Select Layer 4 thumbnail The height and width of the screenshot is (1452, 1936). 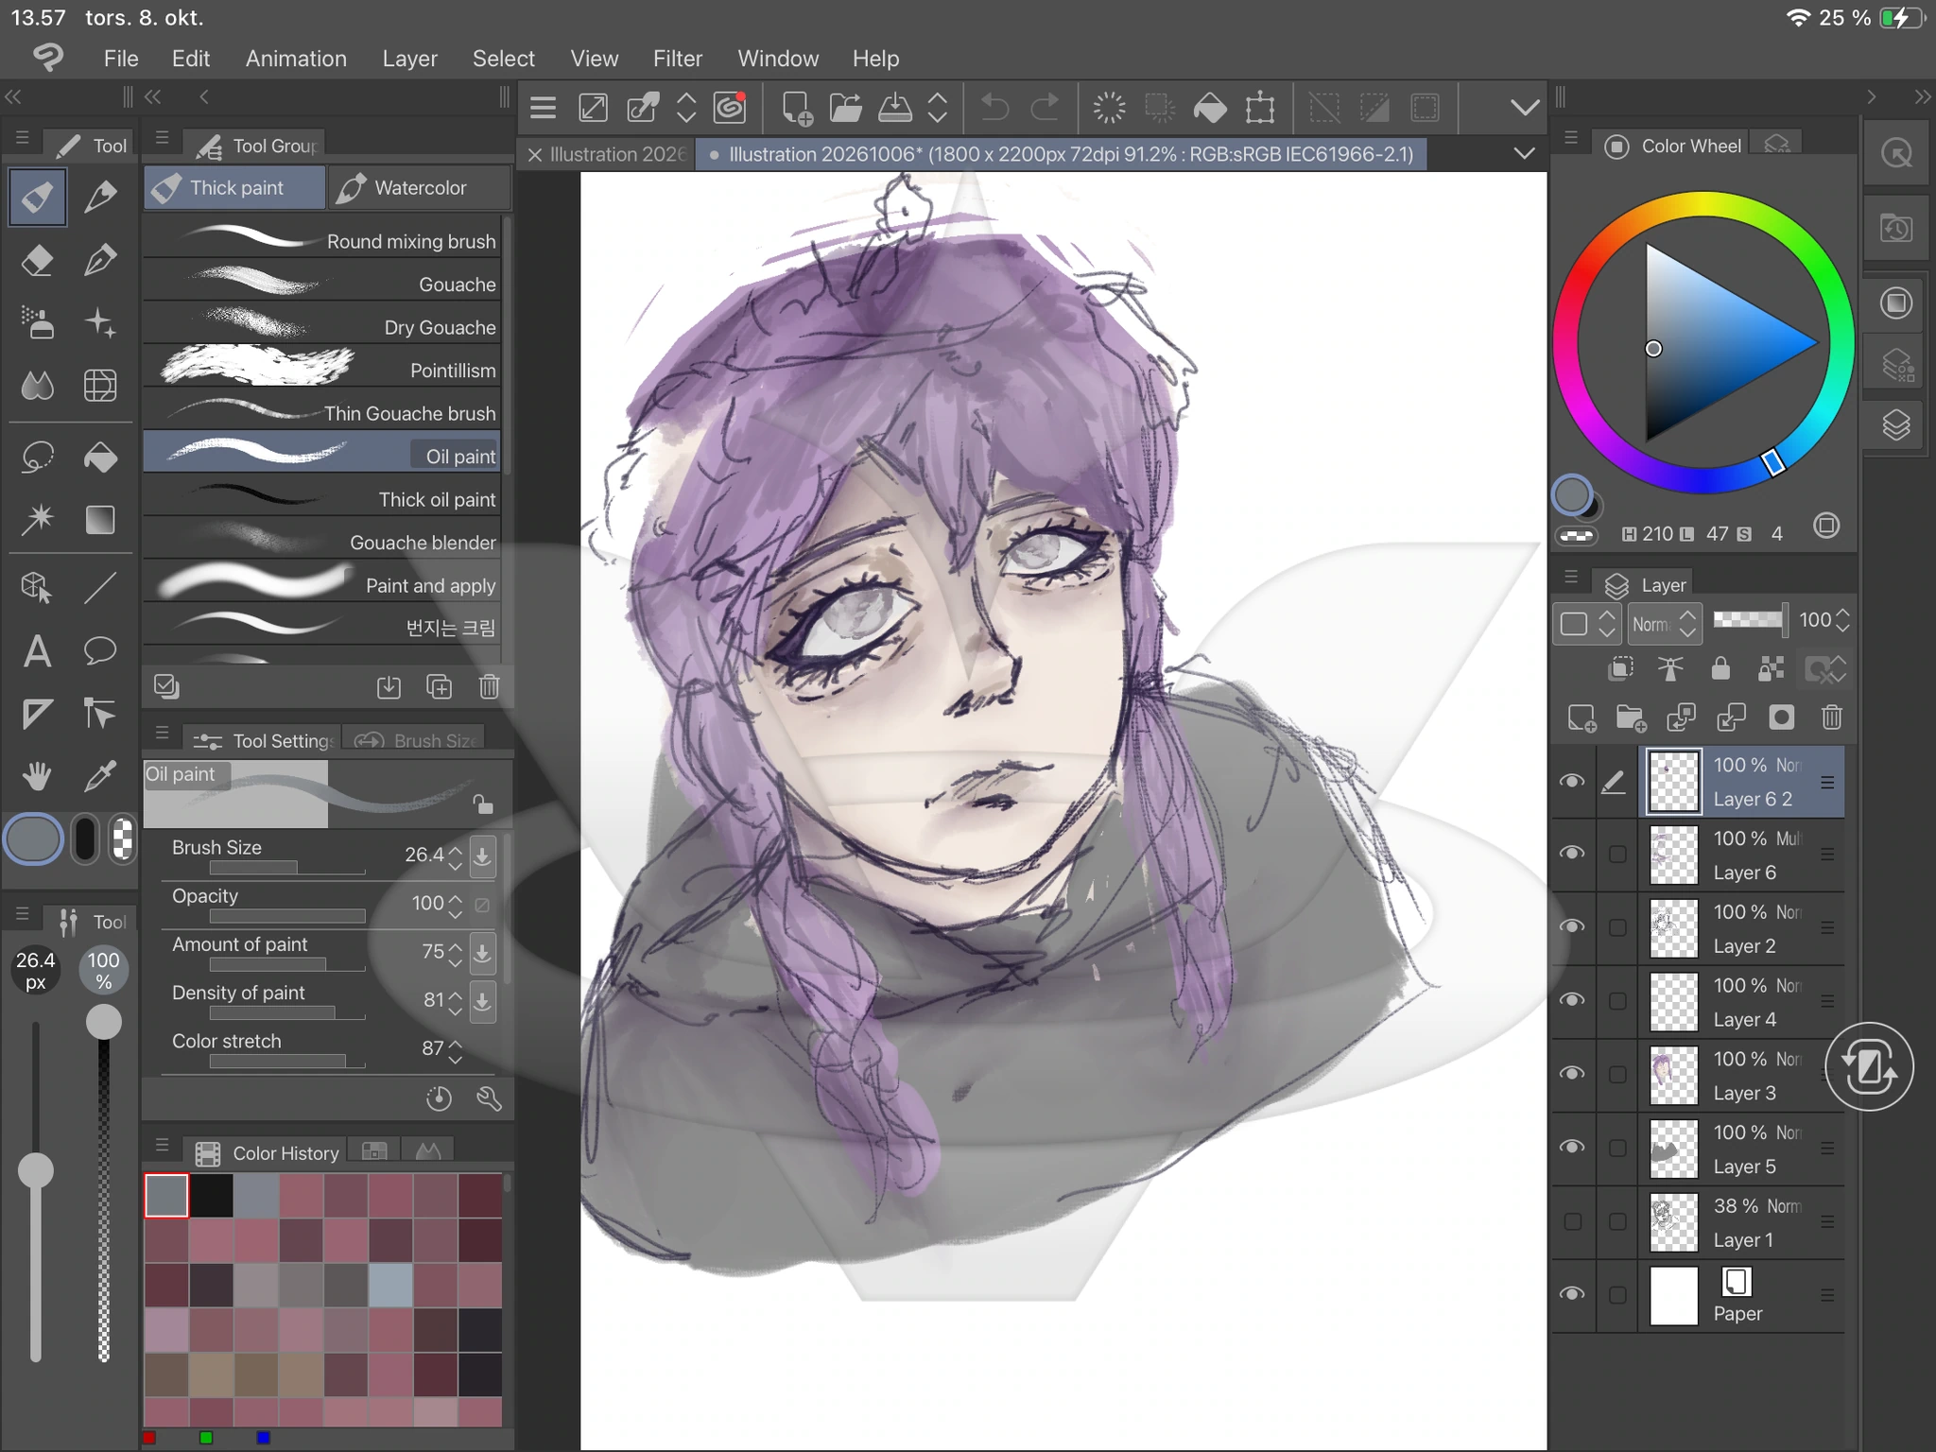pos(1673,1001)
